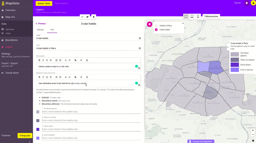Toggle italic in boundary info editor
Viewport: 256px width, 143px height.
click(43, 77)
